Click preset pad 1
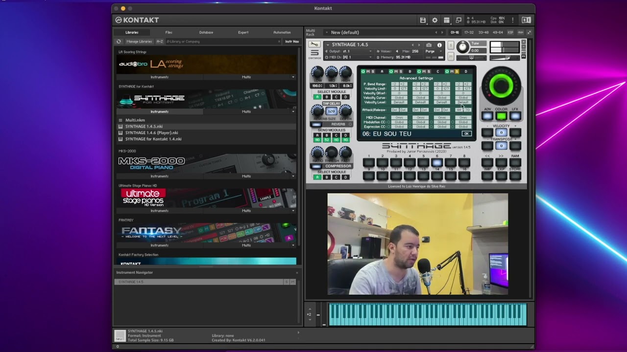 [x=369, y=163]
